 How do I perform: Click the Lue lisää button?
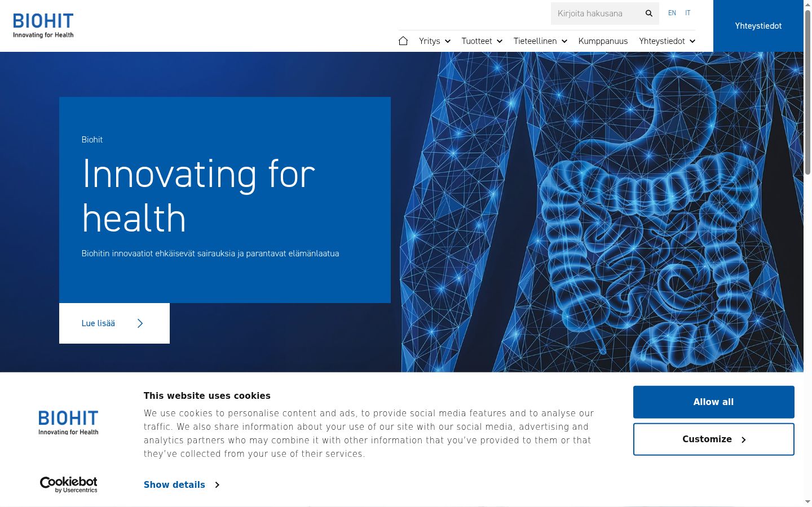[x=114, y=323]
